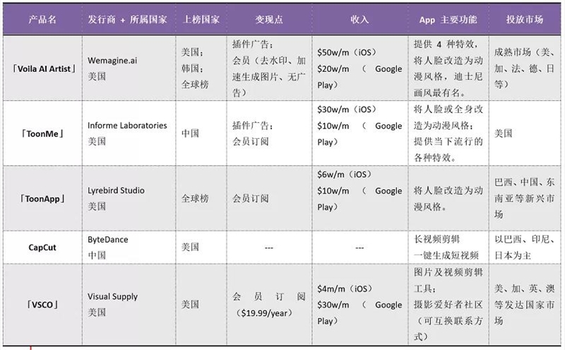This screenshot has width=565, height=350.
Task: Click 提供 4 种特效 function text
Action: pos(446,44)
